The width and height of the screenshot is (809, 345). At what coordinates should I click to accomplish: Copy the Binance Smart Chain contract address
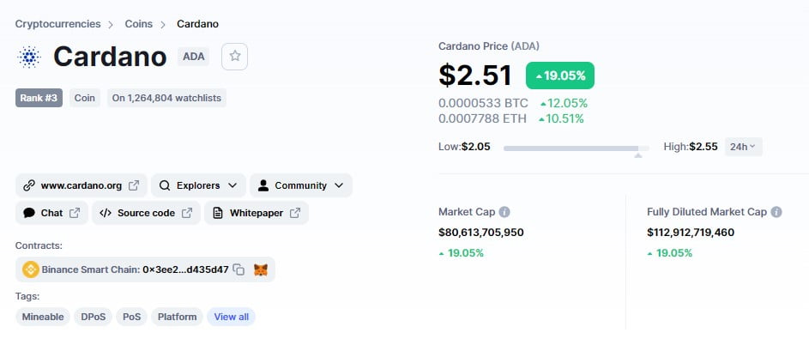click(239, 269)
